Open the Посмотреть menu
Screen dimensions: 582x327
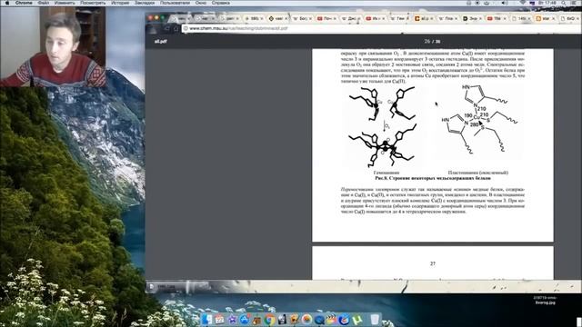tap(93, 3)
